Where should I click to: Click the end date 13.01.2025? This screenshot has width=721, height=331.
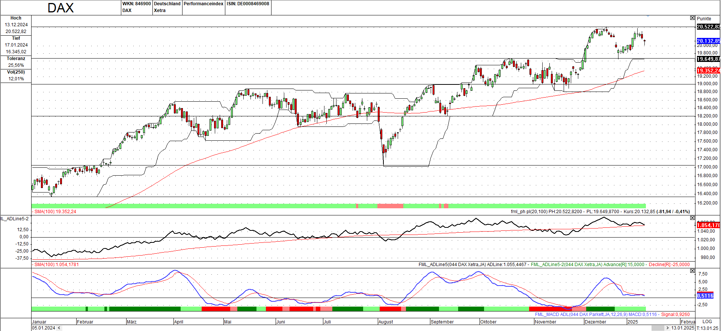(x=683, y=328)
